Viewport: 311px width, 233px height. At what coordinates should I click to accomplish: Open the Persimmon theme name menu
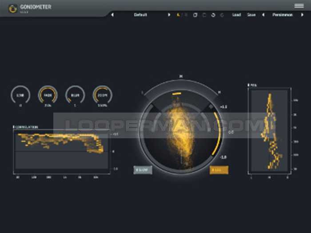tap(283, 15)
